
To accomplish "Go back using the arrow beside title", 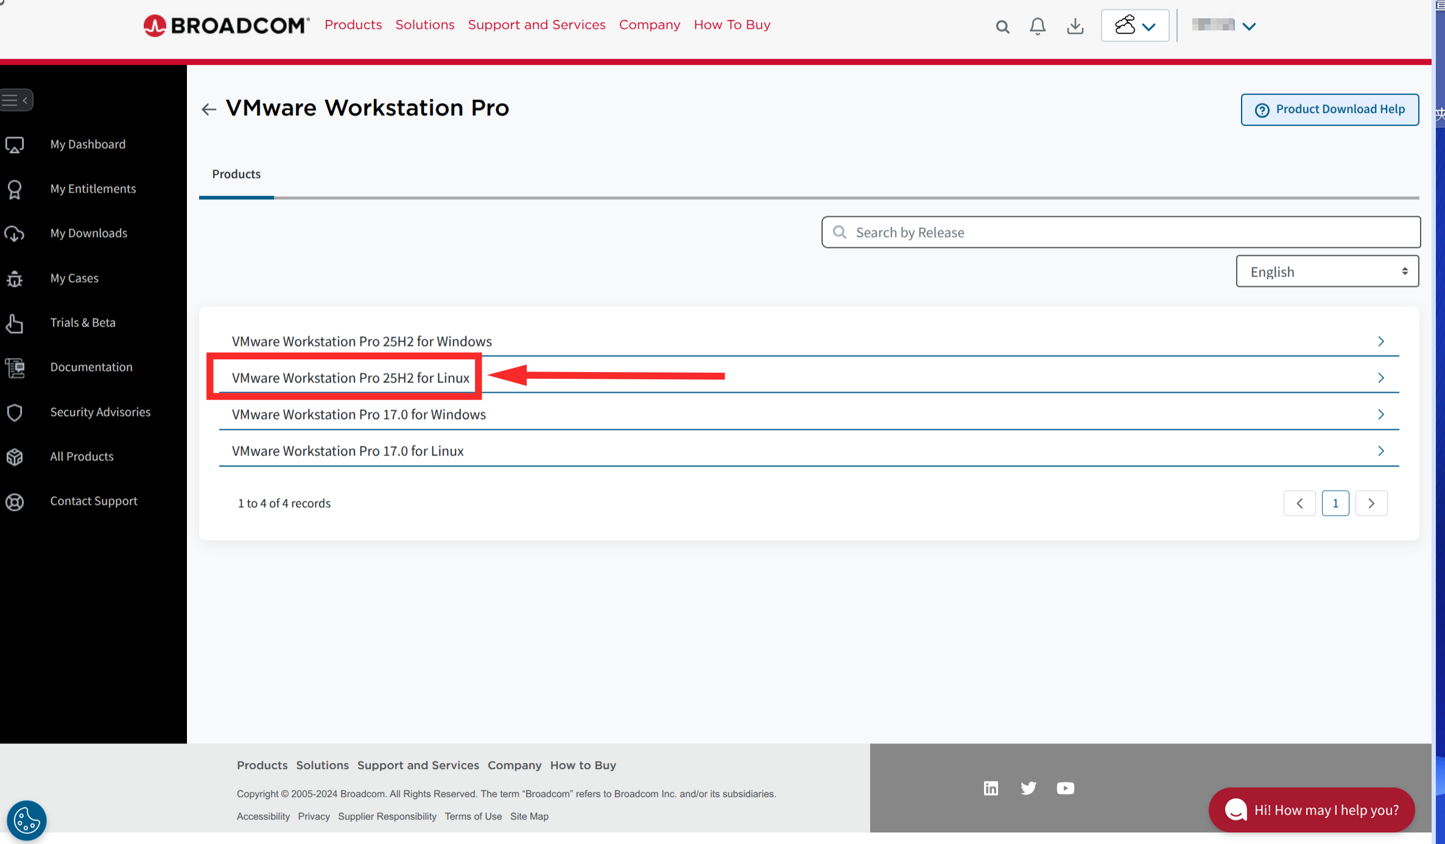I will [209, 109].
